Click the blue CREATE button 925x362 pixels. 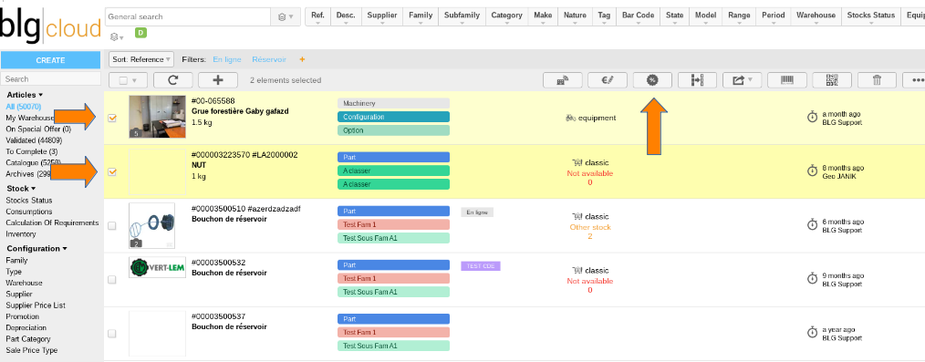pyautogui.click(x=51, y=60)
